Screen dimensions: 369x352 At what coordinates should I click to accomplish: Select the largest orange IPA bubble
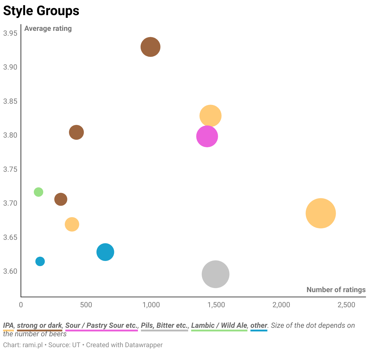pyautogui.click(x=321, y=213)
